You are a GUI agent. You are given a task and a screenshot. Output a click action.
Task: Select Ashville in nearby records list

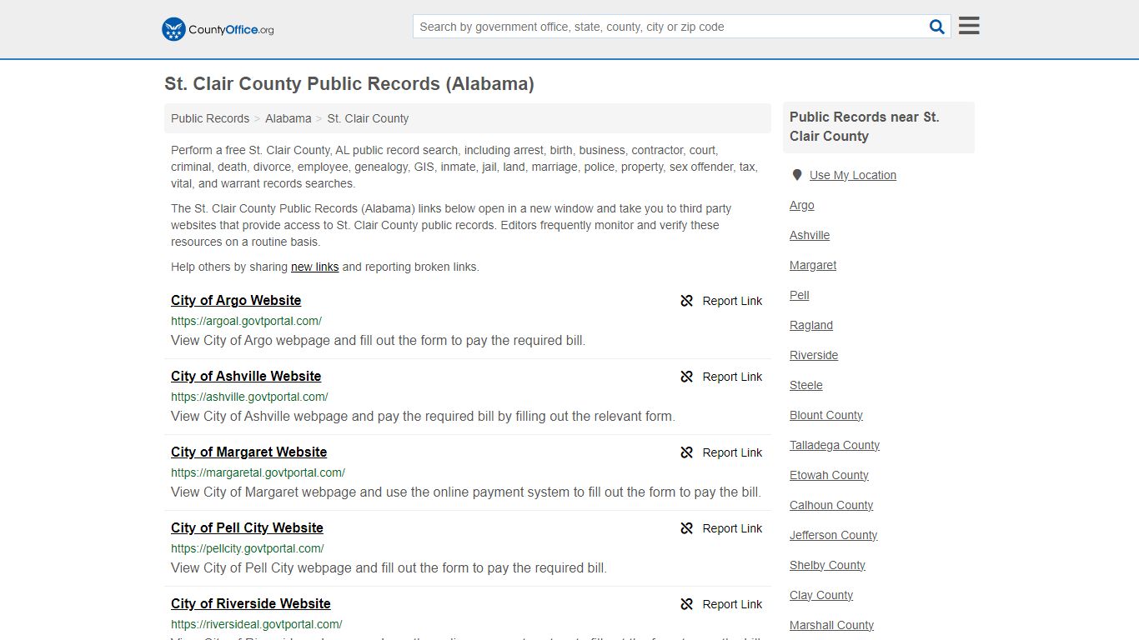pos(810,235)
